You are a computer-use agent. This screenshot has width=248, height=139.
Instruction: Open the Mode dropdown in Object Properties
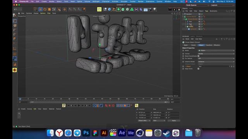216,51
